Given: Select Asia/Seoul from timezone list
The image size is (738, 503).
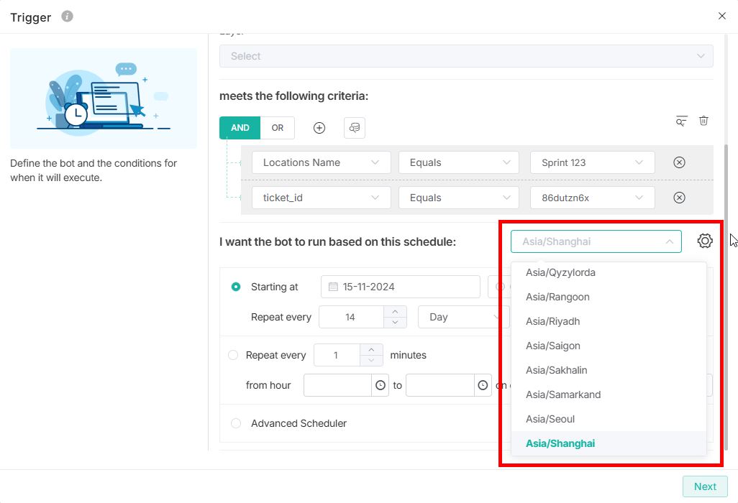Looking at the screenshot, I should [x=550, y=419].
